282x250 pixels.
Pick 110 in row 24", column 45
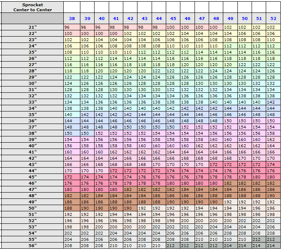point(173,46)
